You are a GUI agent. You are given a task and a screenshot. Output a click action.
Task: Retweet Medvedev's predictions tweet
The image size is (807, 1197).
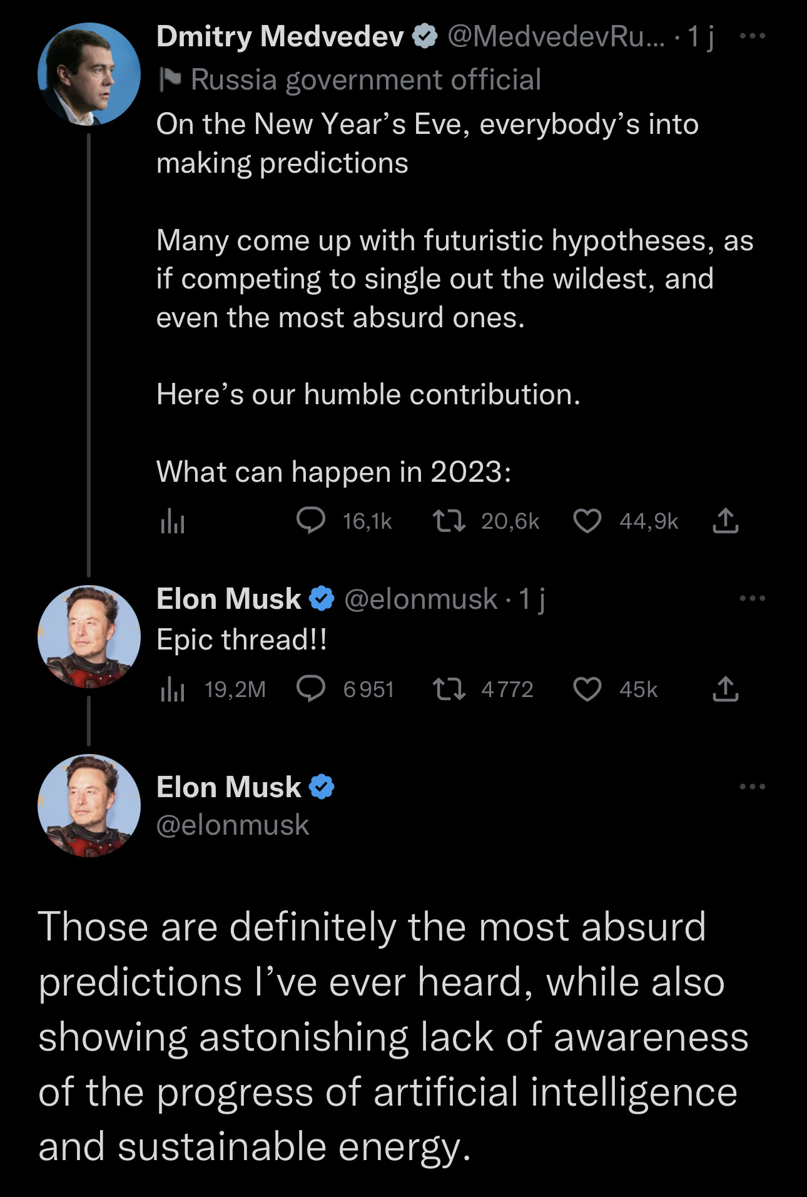point(449,521)
